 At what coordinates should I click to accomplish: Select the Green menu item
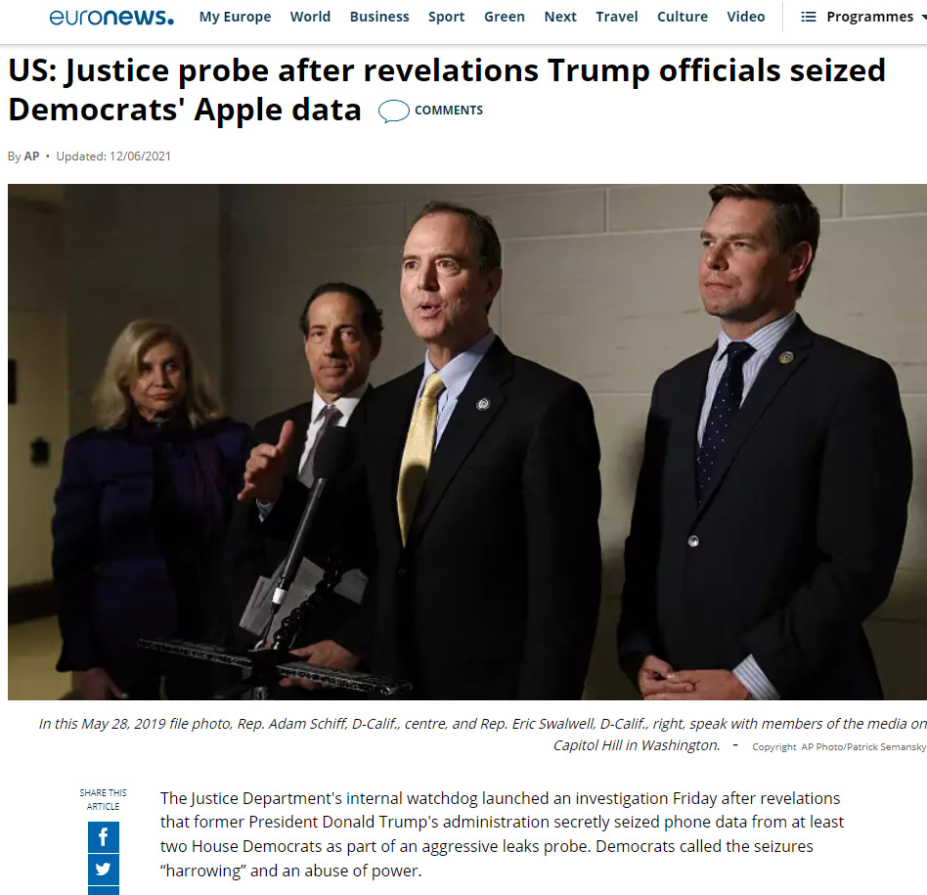[x=505, y=17]
